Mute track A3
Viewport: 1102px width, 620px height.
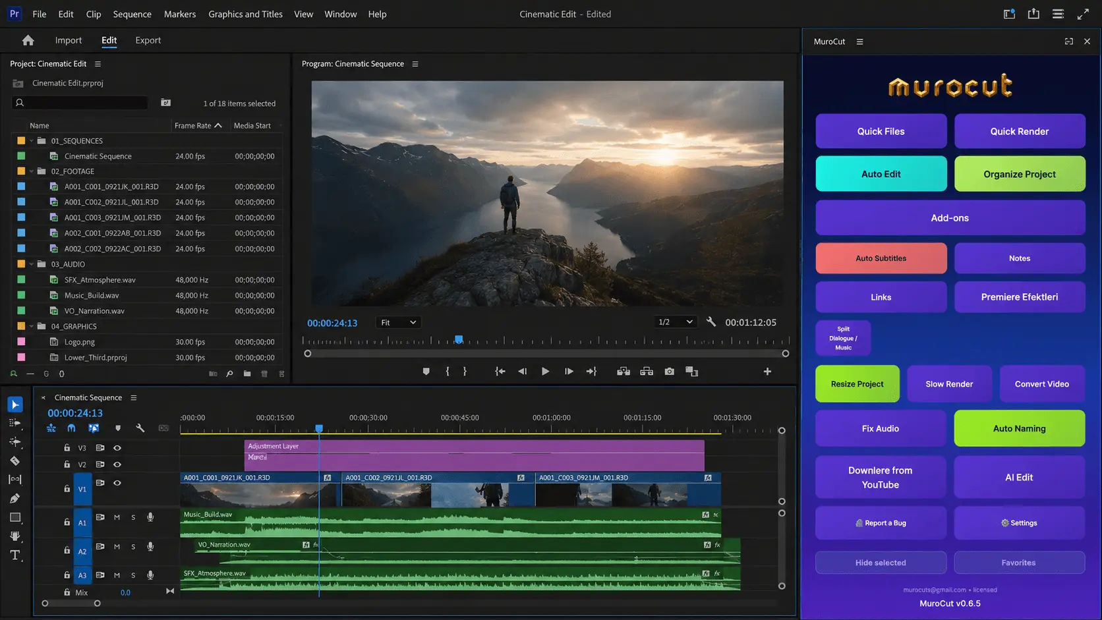point(117,575)
